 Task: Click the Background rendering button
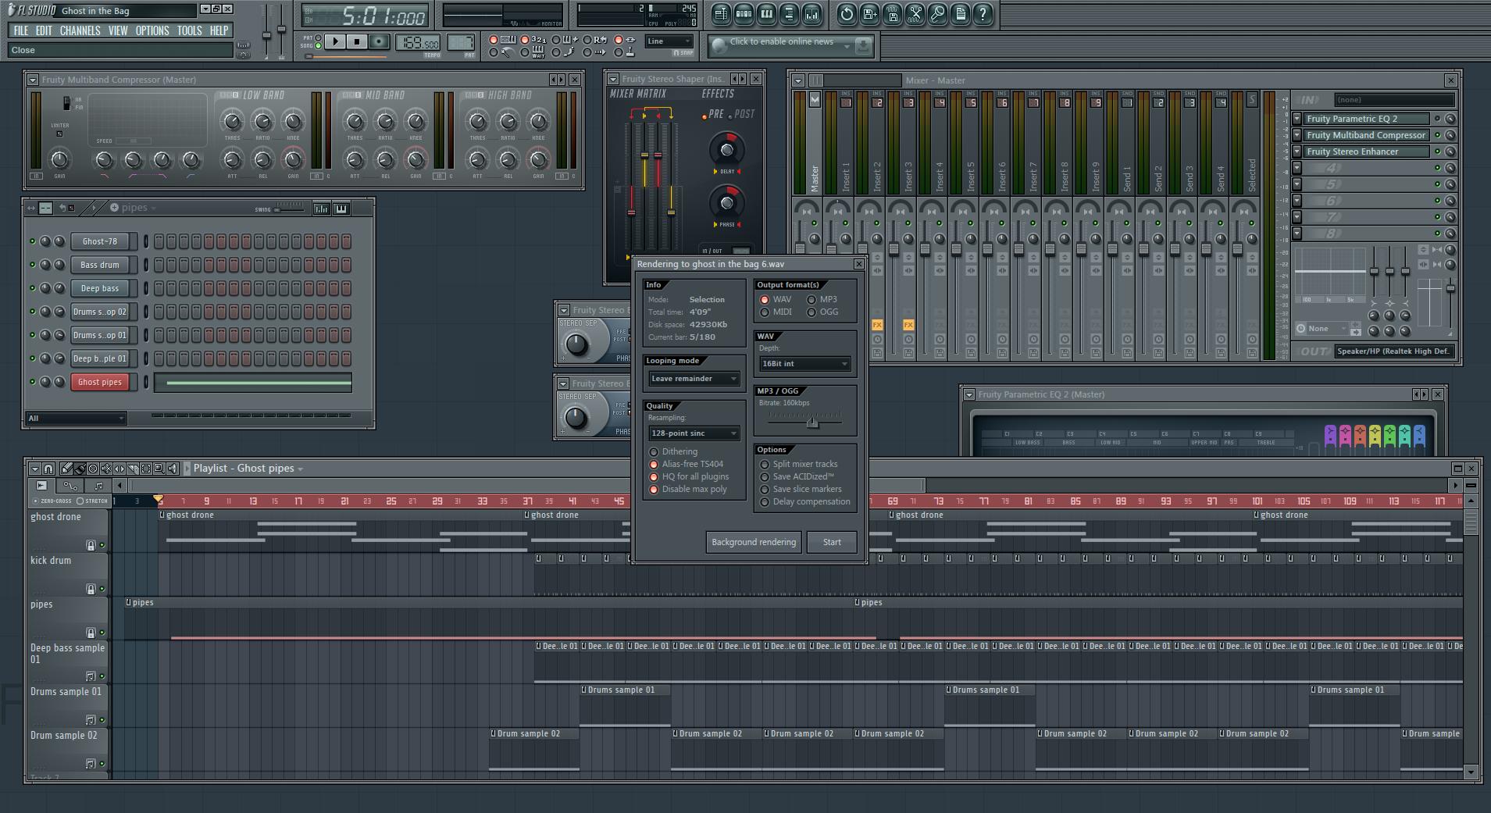pyautogui.click(x=754, y=542)
